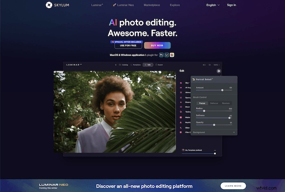285x192 pixels.
Task: Open the Explore menu
Action: tap(175, 5)
